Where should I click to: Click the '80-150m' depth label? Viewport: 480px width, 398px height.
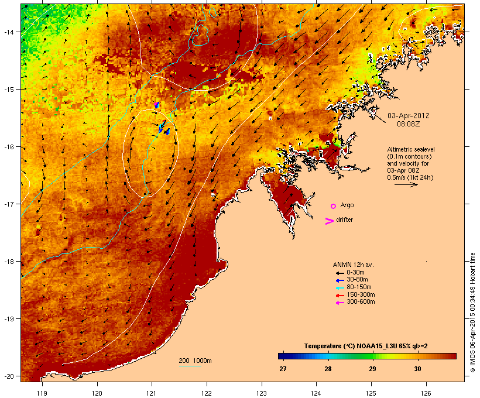click(x=359, y=287)
